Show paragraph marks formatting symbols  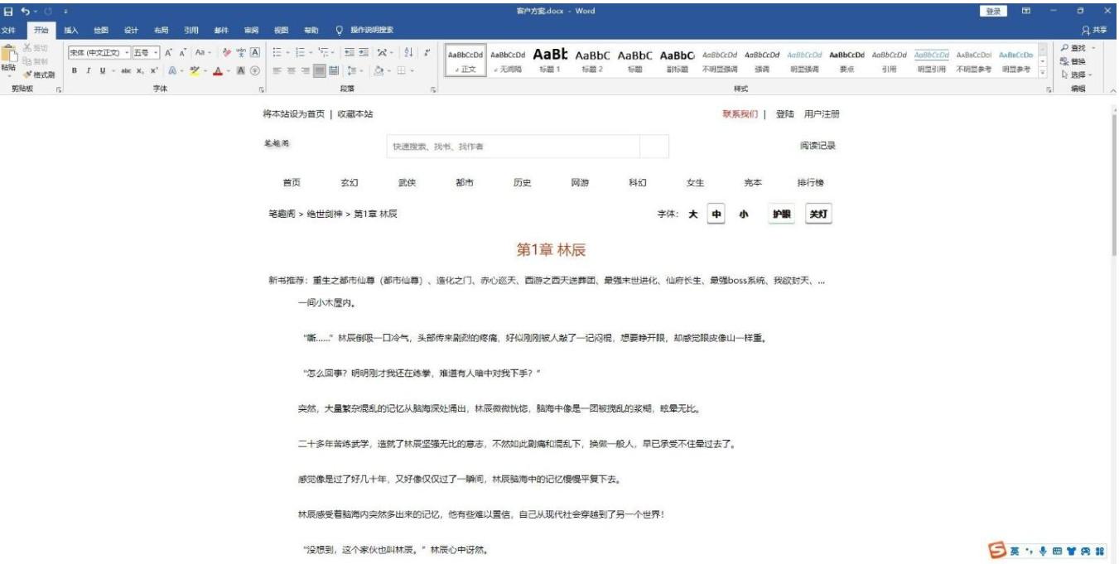pyautogui.click(x=427, y=52)
